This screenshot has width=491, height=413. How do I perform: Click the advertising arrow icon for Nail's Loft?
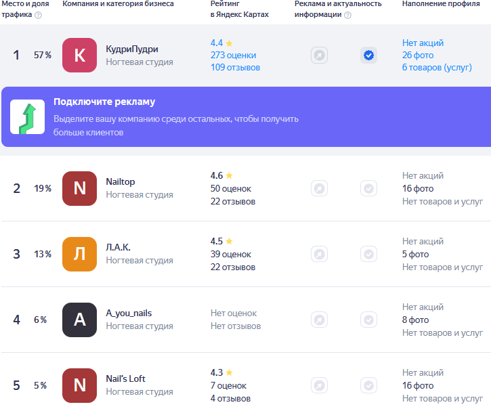(319, 385)
